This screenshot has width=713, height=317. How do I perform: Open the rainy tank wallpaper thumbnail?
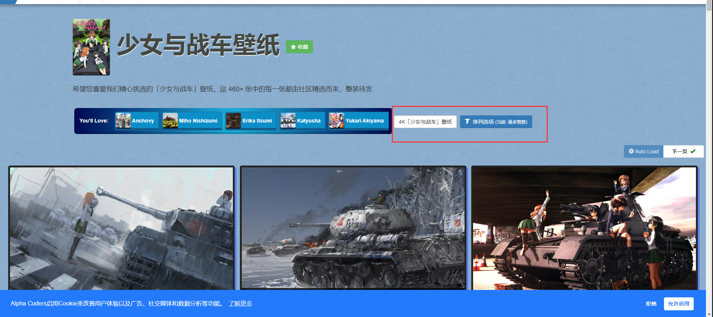tap(121, 228)
